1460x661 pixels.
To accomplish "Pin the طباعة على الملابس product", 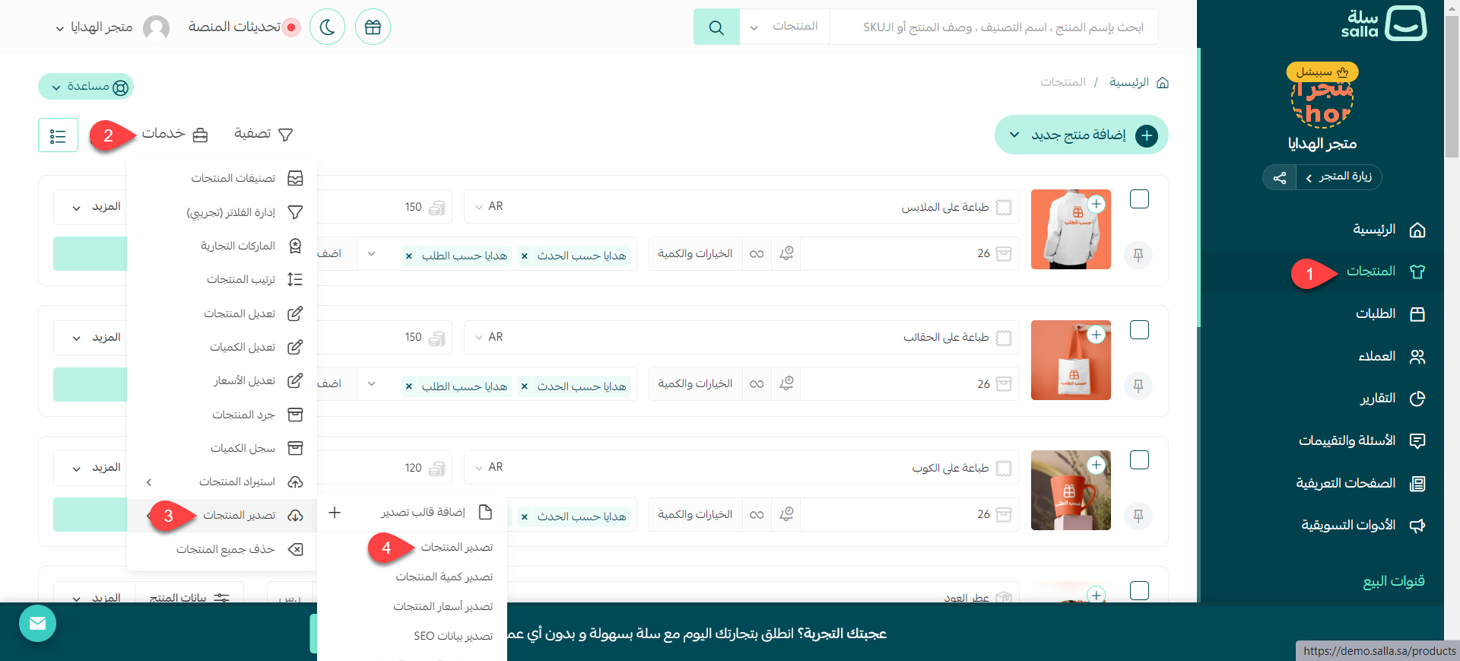I will (x=1138, y=255).
